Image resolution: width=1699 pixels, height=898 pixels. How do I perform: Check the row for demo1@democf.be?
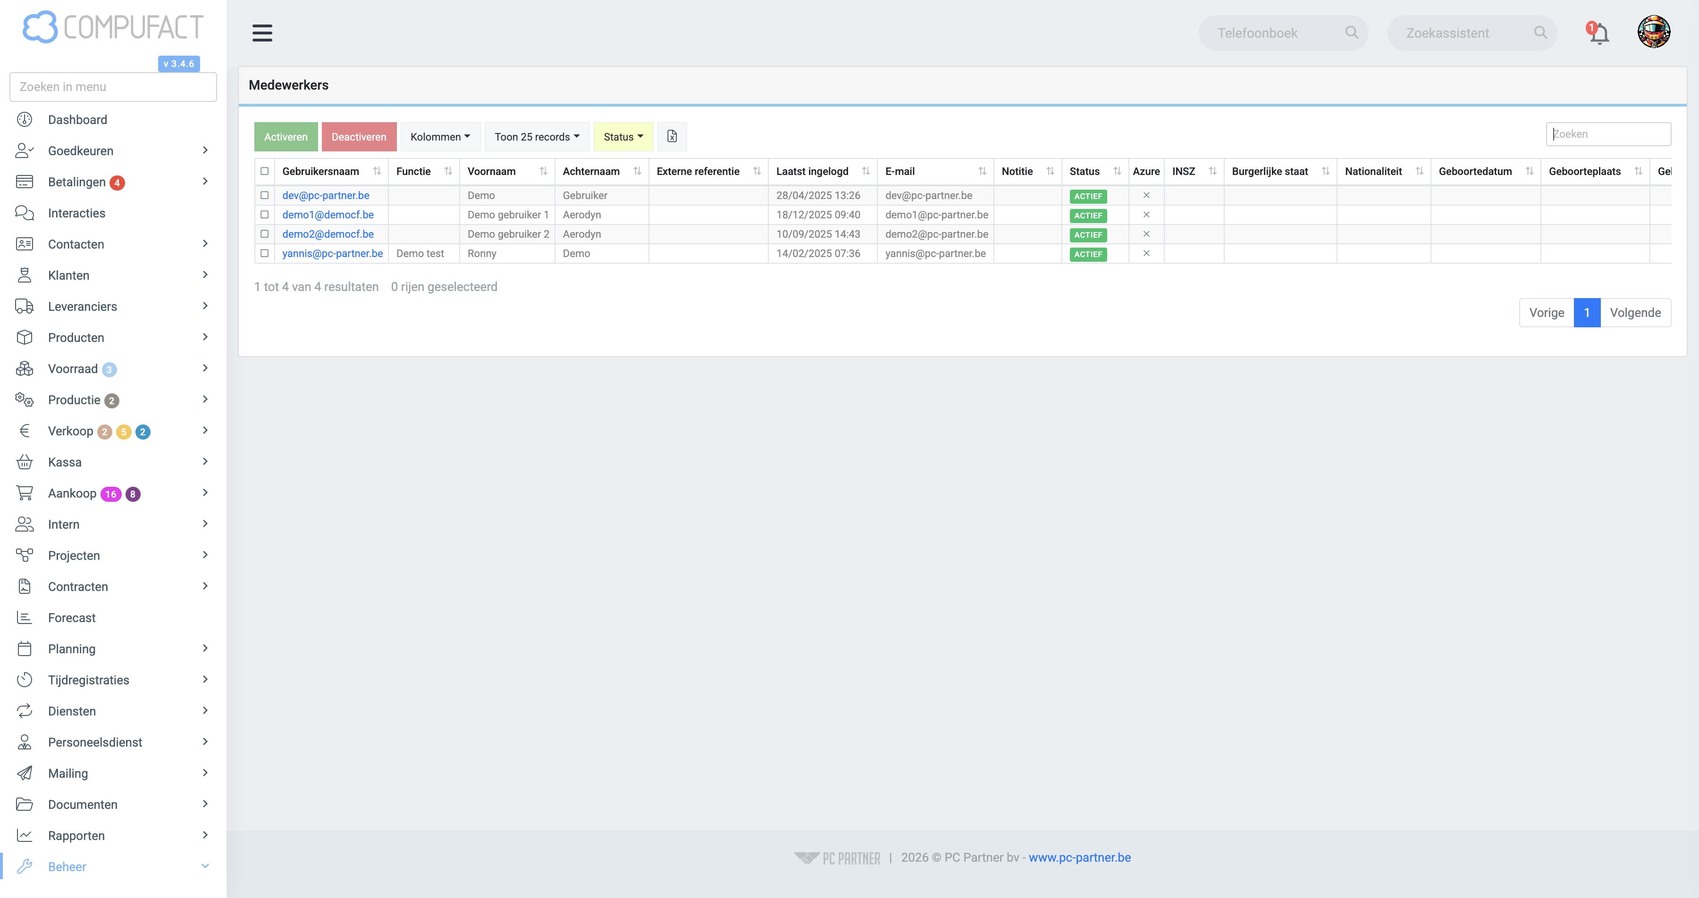(264, 214)
